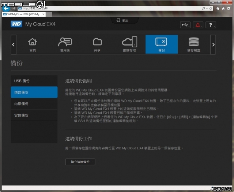234x192 pixels.
Task: Open the 使用者 users section
Action: coord(65,44)
